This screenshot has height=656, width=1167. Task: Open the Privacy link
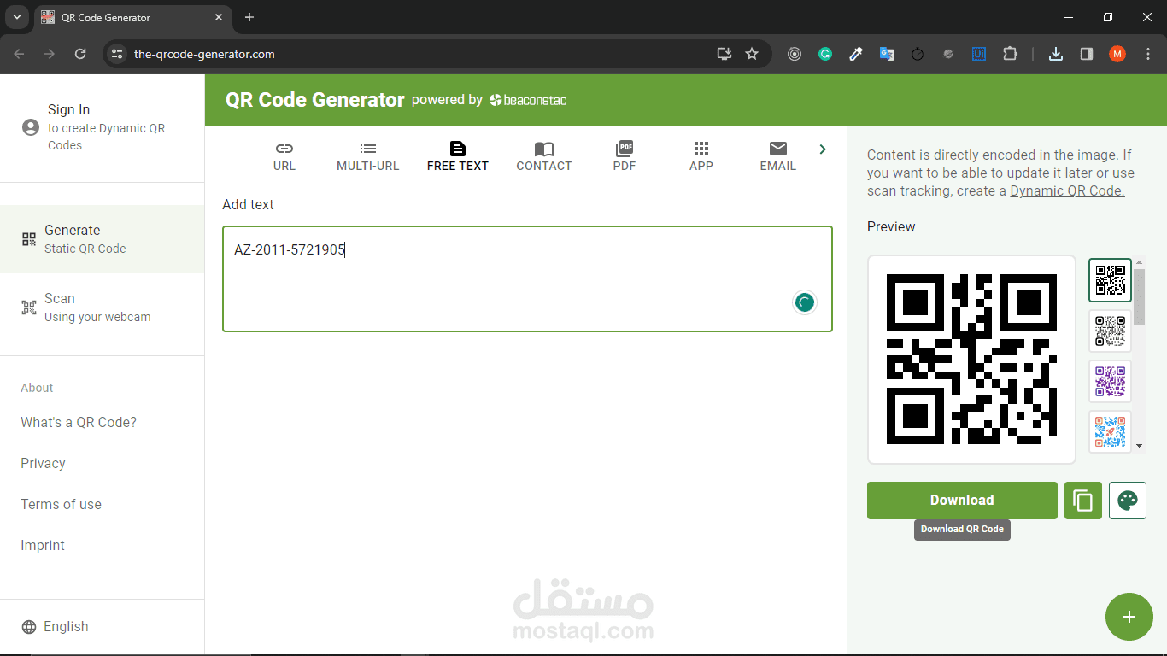tap(43, 463)
